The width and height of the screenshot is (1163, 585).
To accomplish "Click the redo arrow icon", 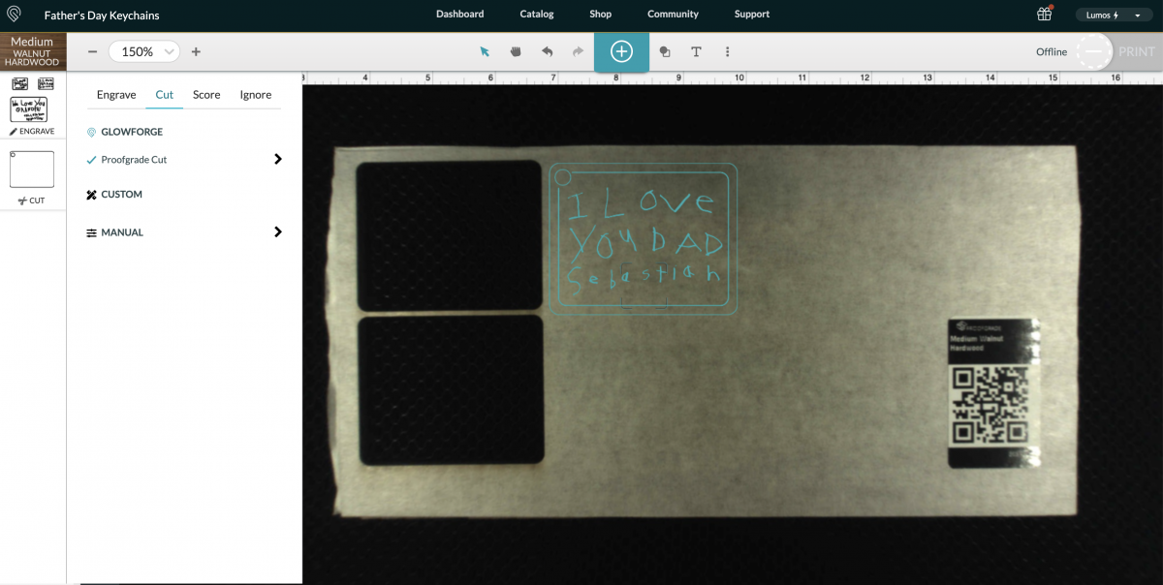I will [x=579, y=51].
